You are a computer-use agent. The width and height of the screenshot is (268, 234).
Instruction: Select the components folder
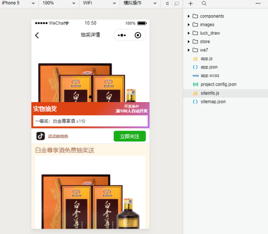tap(226, 16)
